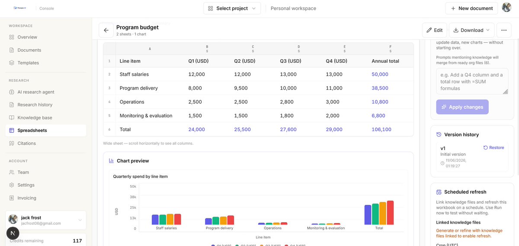Click the Chart preview bar-chart icon
The width and height of the screenshot is (519, 246).
111,161
